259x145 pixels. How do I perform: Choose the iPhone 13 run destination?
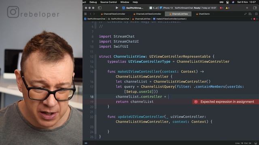[166, 8]
